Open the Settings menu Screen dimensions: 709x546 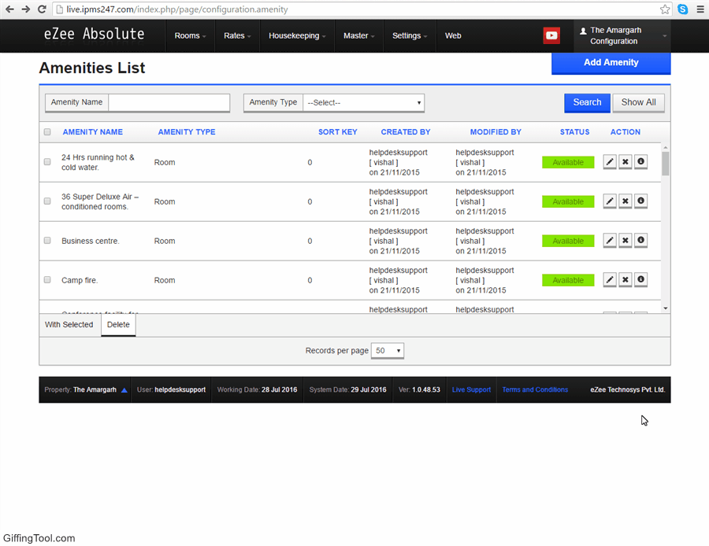tap(410, 35)
